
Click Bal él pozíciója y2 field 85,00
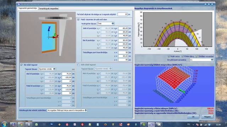point(123,44)
